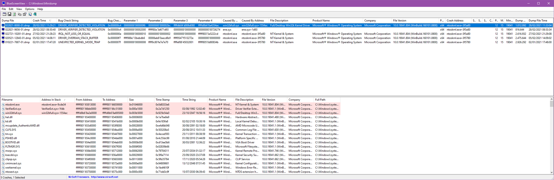Sort lower pane by Time Stamp header
The height and width of the screenshot is (180, 554).
[x=168, y=100]
